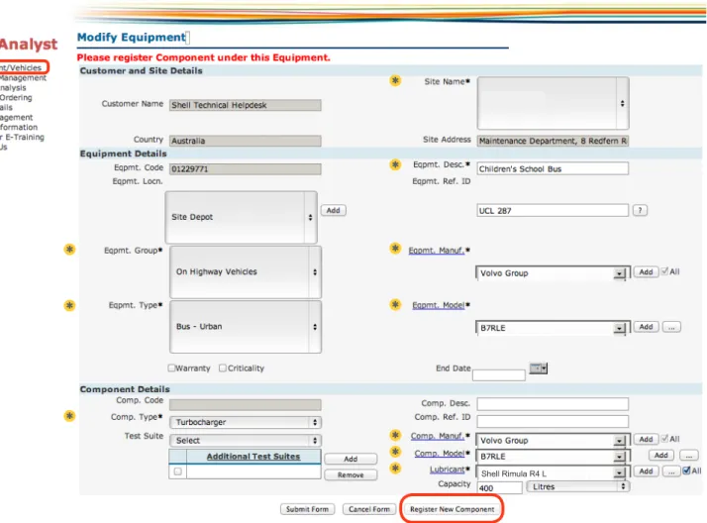Open the Bus - Urban type dropdown
Viewport: 707px width, 523px height.
pyautogui.click(x=246, y=327)
